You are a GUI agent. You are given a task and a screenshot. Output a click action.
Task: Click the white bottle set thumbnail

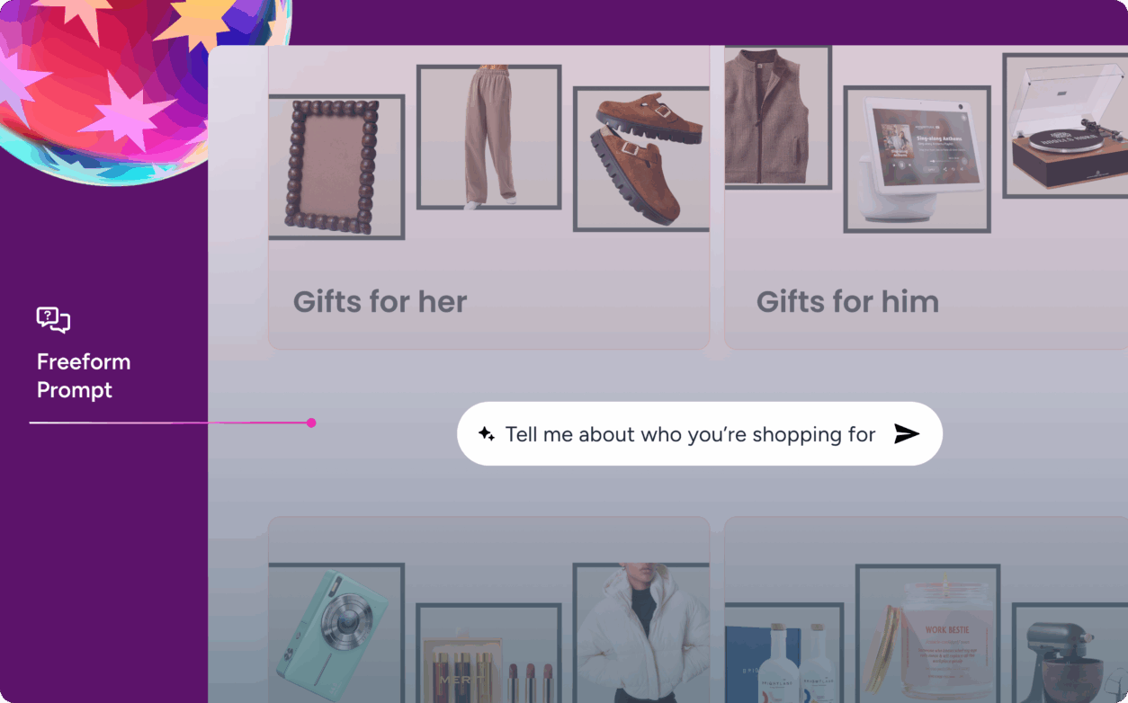coord(783,654)
